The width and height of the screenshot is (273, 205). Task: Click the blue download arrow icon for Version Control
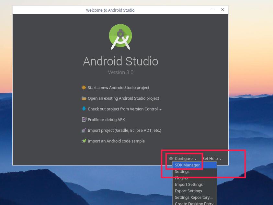pos(84,109)
